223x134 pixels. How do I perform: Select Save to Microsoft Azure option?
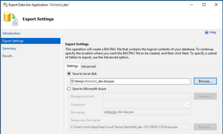(69, 89)
